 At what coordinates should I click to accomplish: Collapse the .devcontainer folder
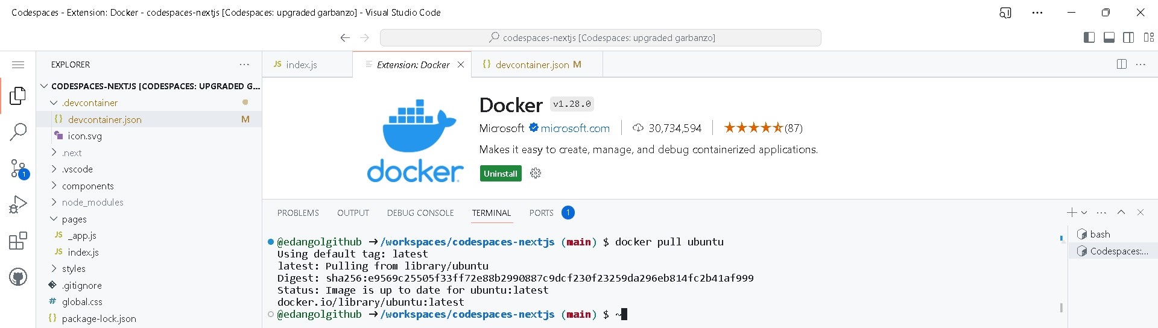(150, 102)
